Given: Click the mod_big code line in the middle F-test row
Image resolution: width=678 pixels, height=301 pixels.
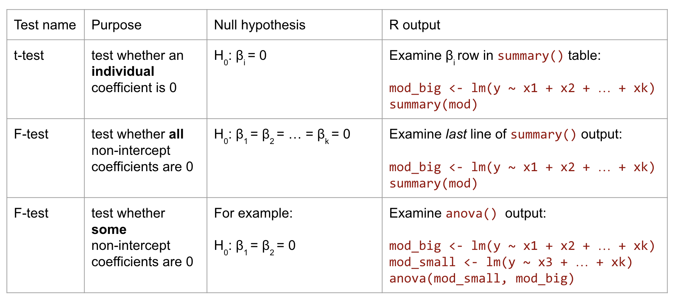Looking at the screenshot, I should [x=522, y=167].
